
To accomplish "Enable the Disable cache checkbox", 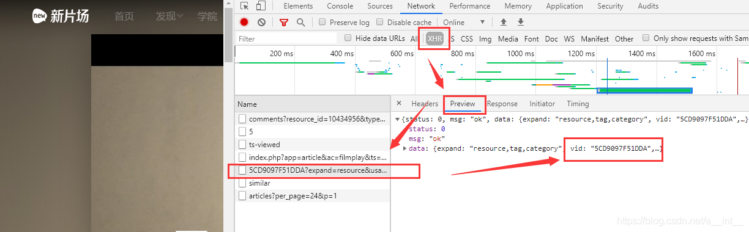I will 380,22.
